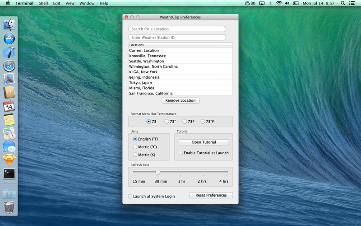Click the Reset Preferences button
Screen dimensions: 361x226
pyautogui.click(x=211, y=195)
